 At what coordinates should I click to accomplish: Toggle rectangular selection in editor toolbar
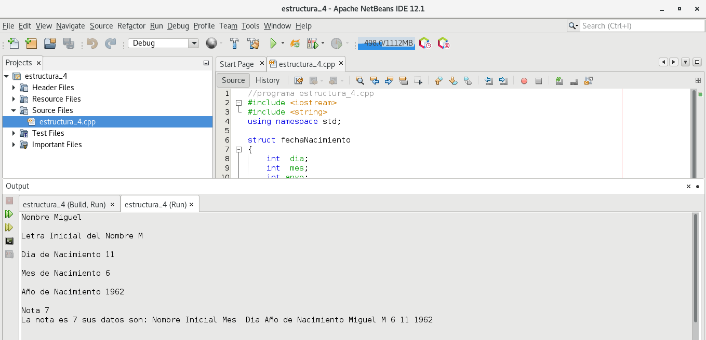[x=418, y=80]
